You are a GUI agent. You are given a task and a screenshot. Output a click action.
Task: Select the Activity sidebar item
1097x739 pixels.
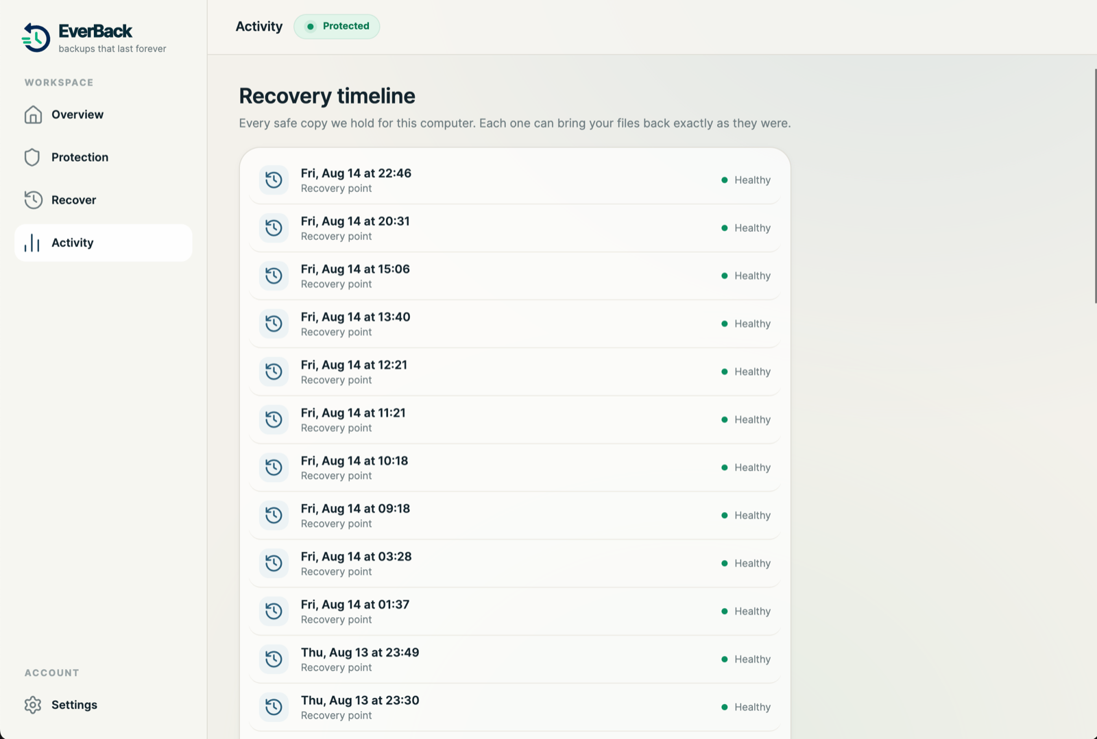point(104,243)
